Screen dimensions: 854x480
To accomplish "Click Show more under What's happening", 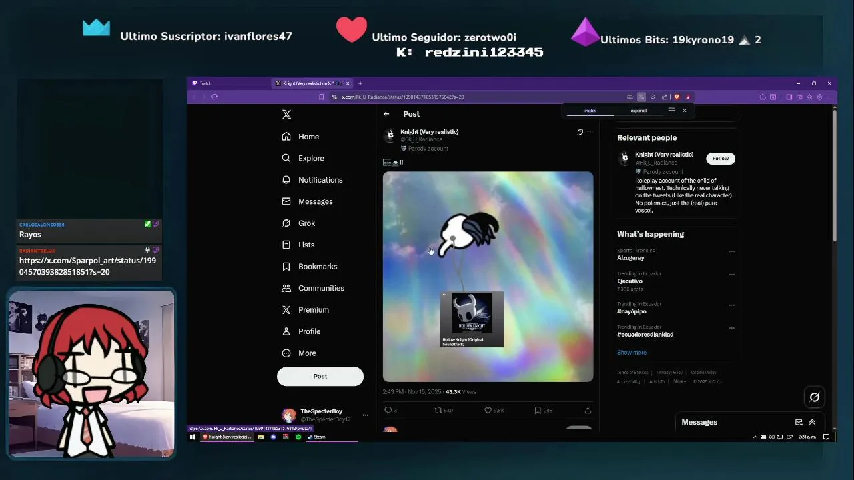I will pos(632,353).
